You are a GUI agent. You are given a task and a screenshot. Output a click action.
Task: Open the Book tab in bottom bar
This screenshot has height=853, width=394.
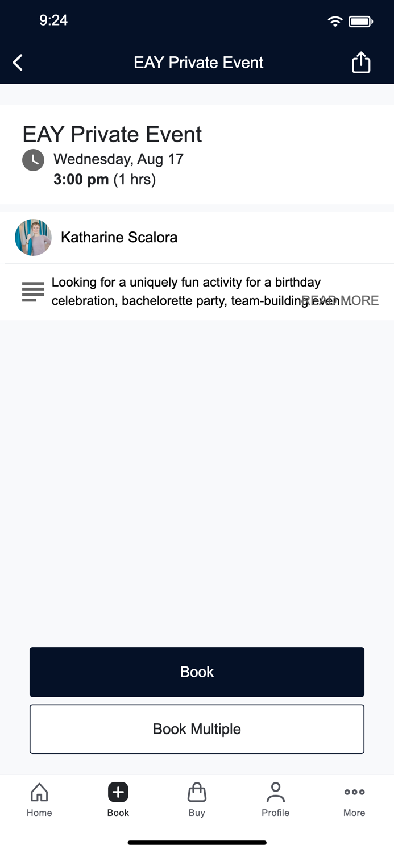point(118,800)
